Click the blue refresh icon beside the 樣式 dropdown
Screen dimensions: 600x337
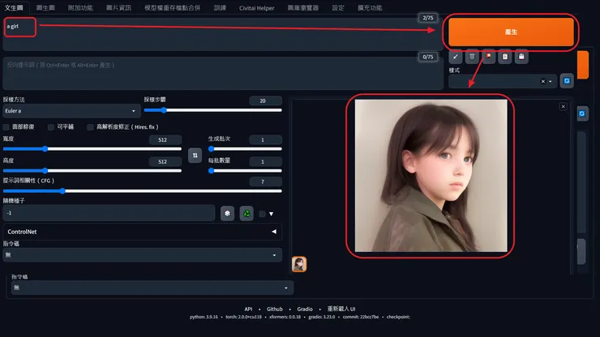(x=567, y=81)
